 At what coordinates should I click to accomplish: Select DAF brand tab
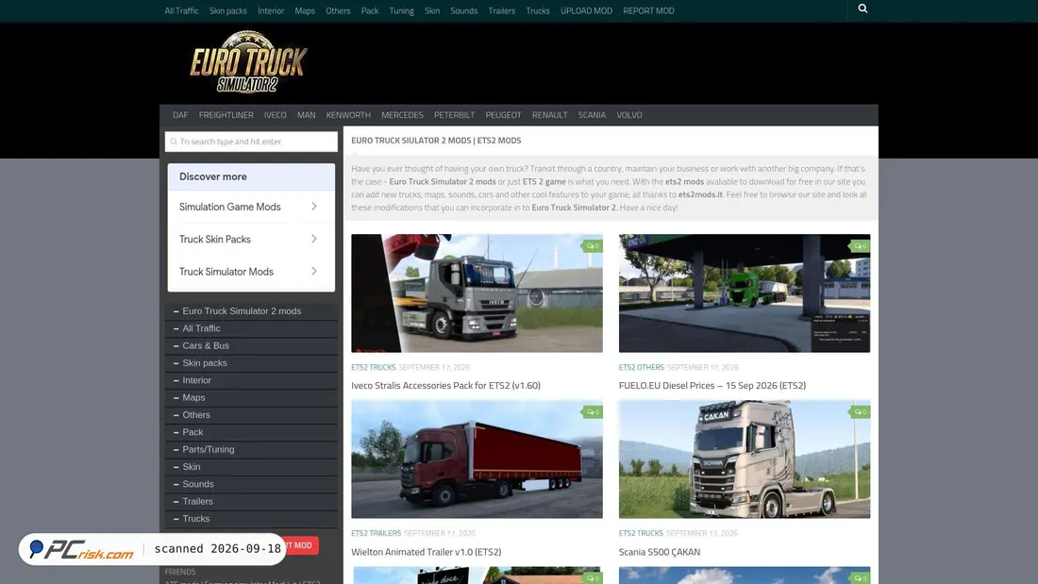pyautogui.click(x=180, y=115)
